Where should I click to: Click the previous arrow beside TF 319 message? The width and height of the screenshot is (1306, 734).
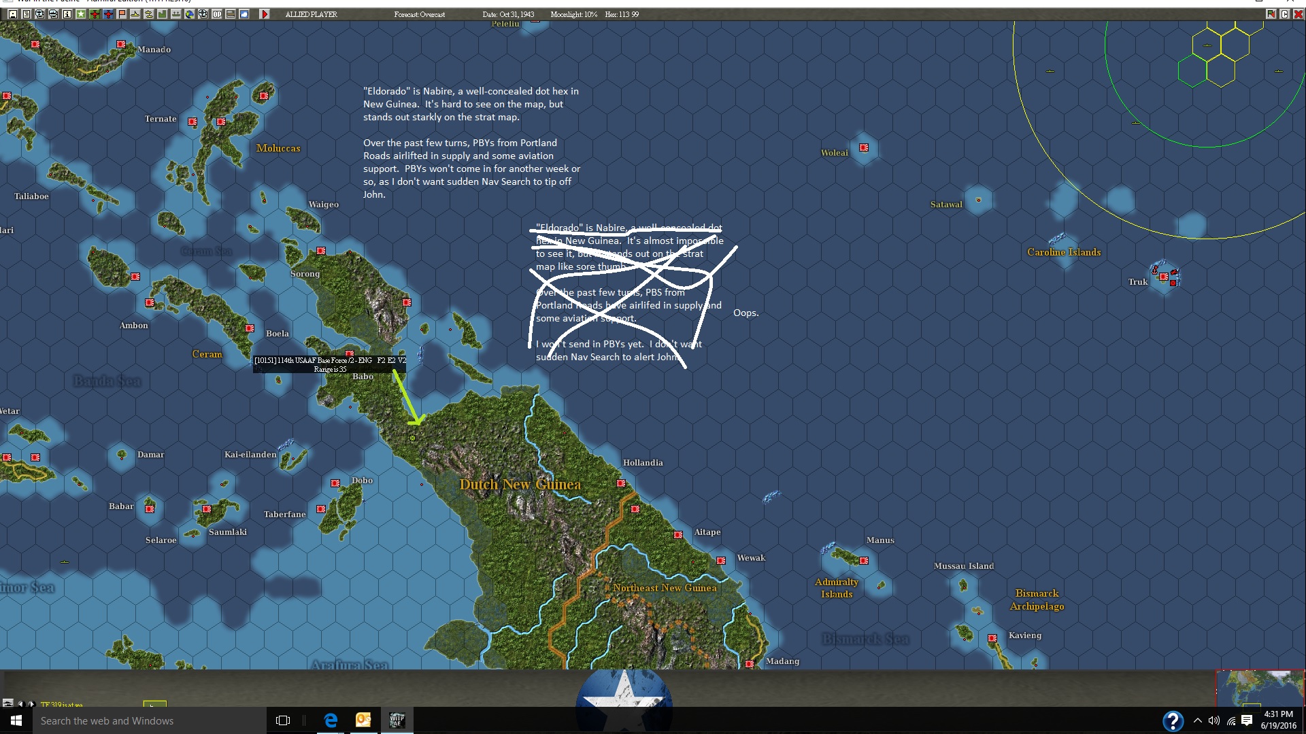[20, 704]
